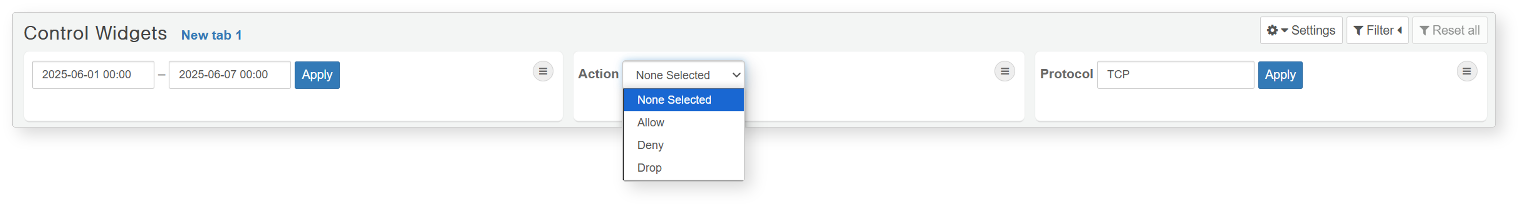
Task: Click the Reset all funnel button
Action: (1449, 30)
